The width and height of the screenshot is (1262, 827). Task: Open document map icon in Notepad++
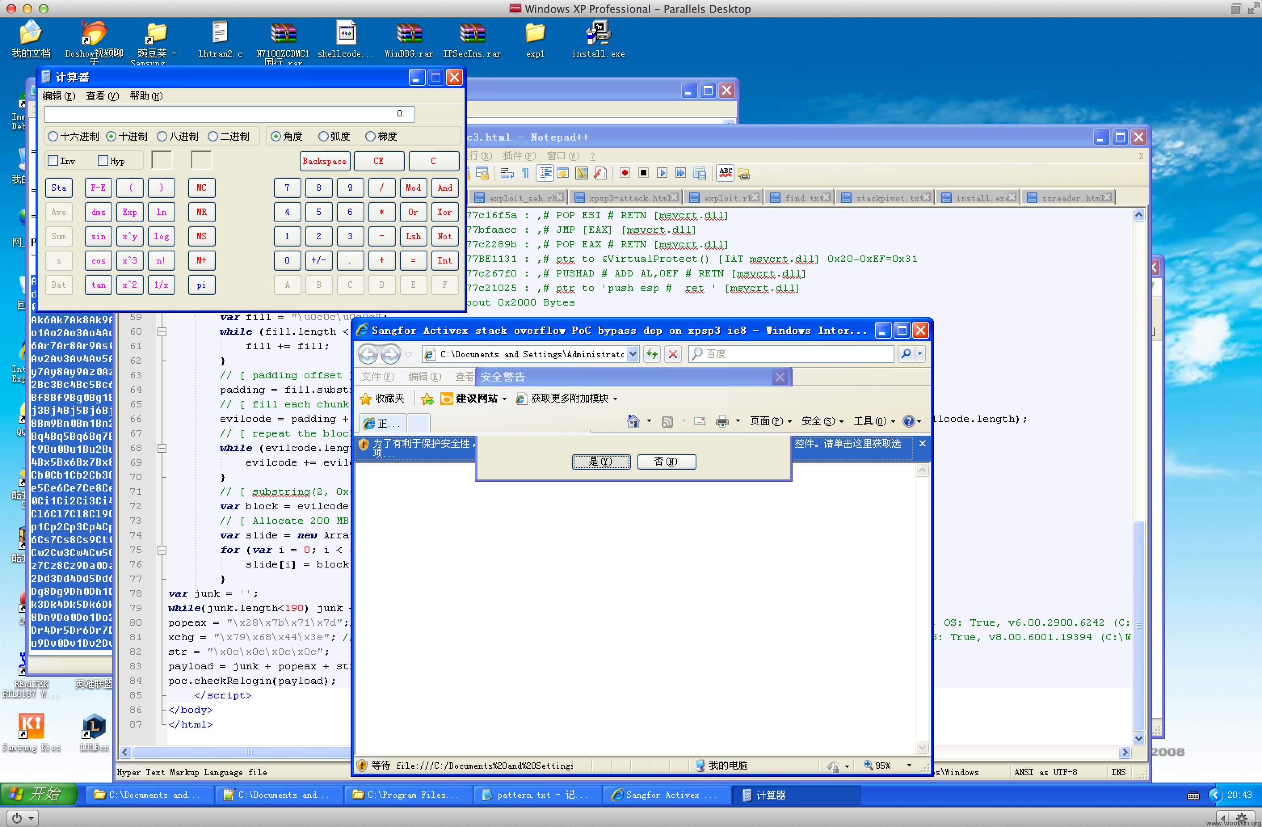(x=582, y=173)
